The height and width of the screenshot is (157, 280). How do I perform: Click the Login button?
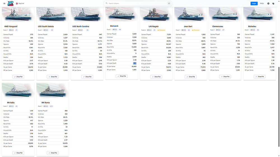coord(254,3)
